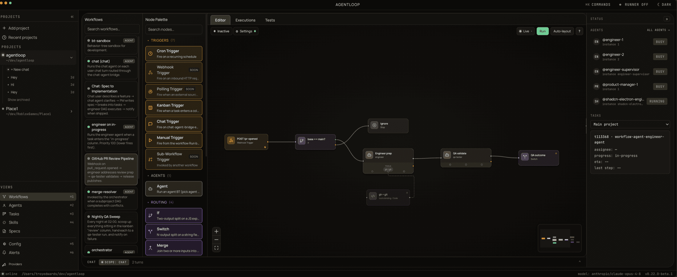The height and width of the screenshot is (277, 677).
Task: Open the Skills view
Action: coord(38,223)
